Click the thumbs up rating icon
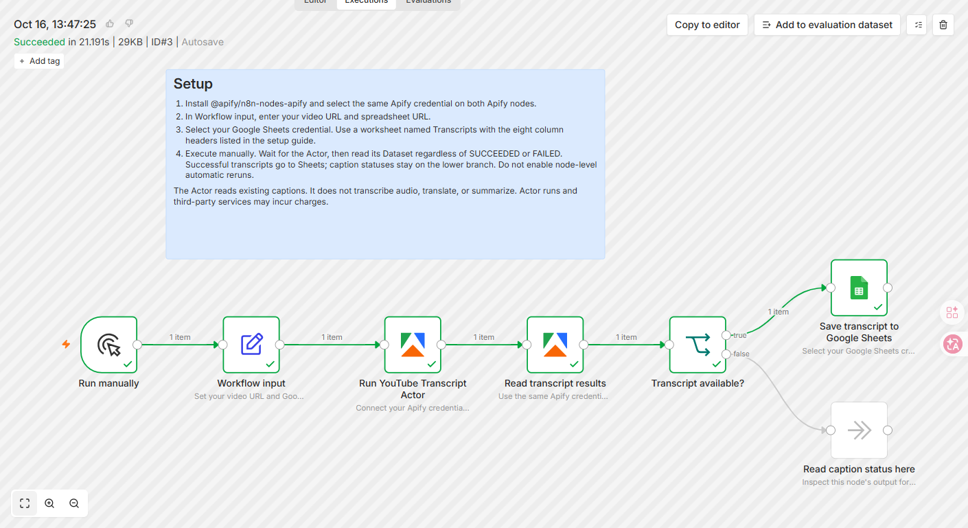This screenshot has width=968, height=528. pyautogui.click(x=110, y=24)
